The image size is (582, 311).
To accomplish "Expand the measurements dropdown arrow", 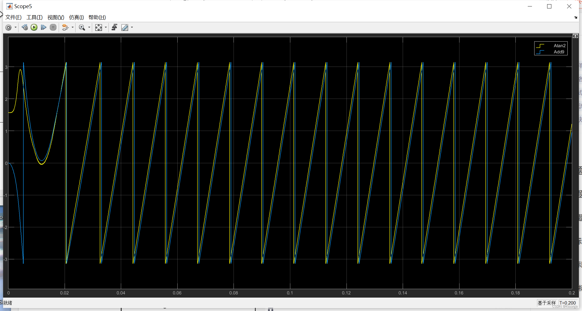I will [x=132, y=27].
